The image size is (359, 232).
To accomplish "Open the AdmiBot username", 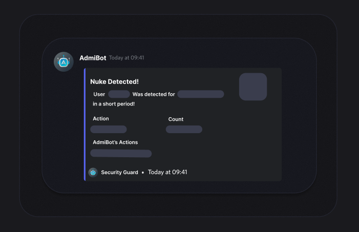I will (93, 58).
